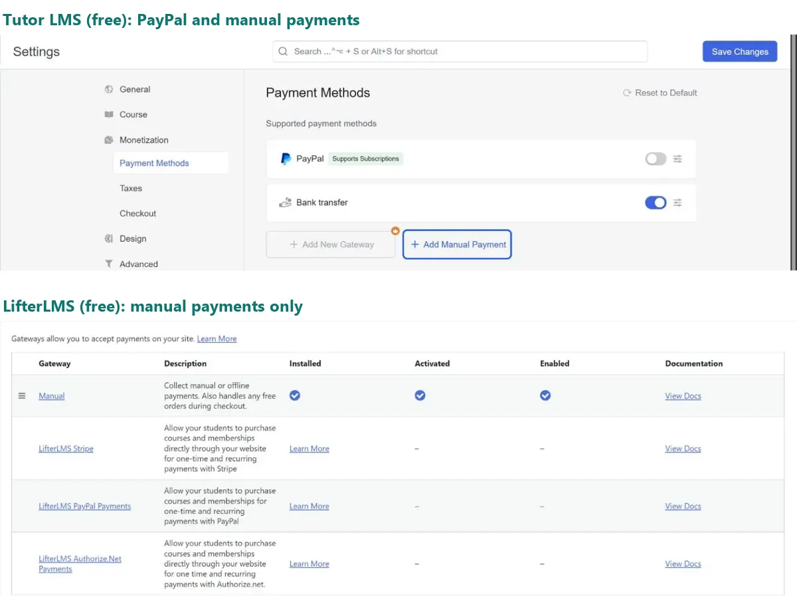
Task: Open the Course settings section
Action: tap(133, 114)
